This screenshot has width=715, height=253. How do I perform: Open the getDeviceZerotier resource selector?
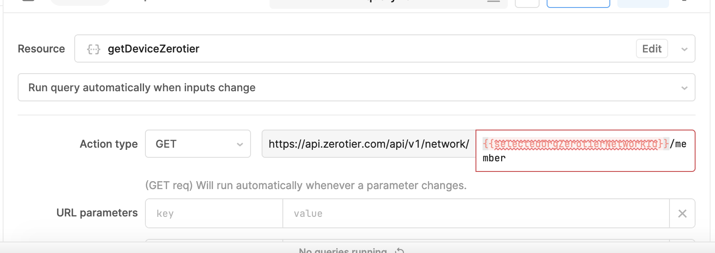click(384, 48)
